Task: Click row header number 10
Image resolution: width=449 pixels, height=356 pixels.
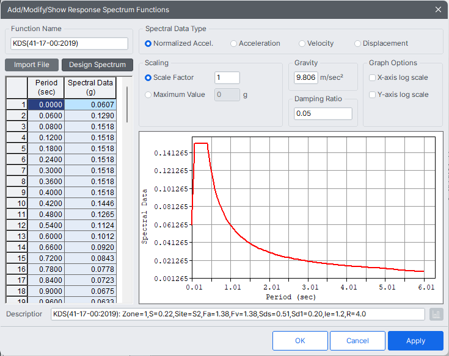Action: [x=16, y=204]
